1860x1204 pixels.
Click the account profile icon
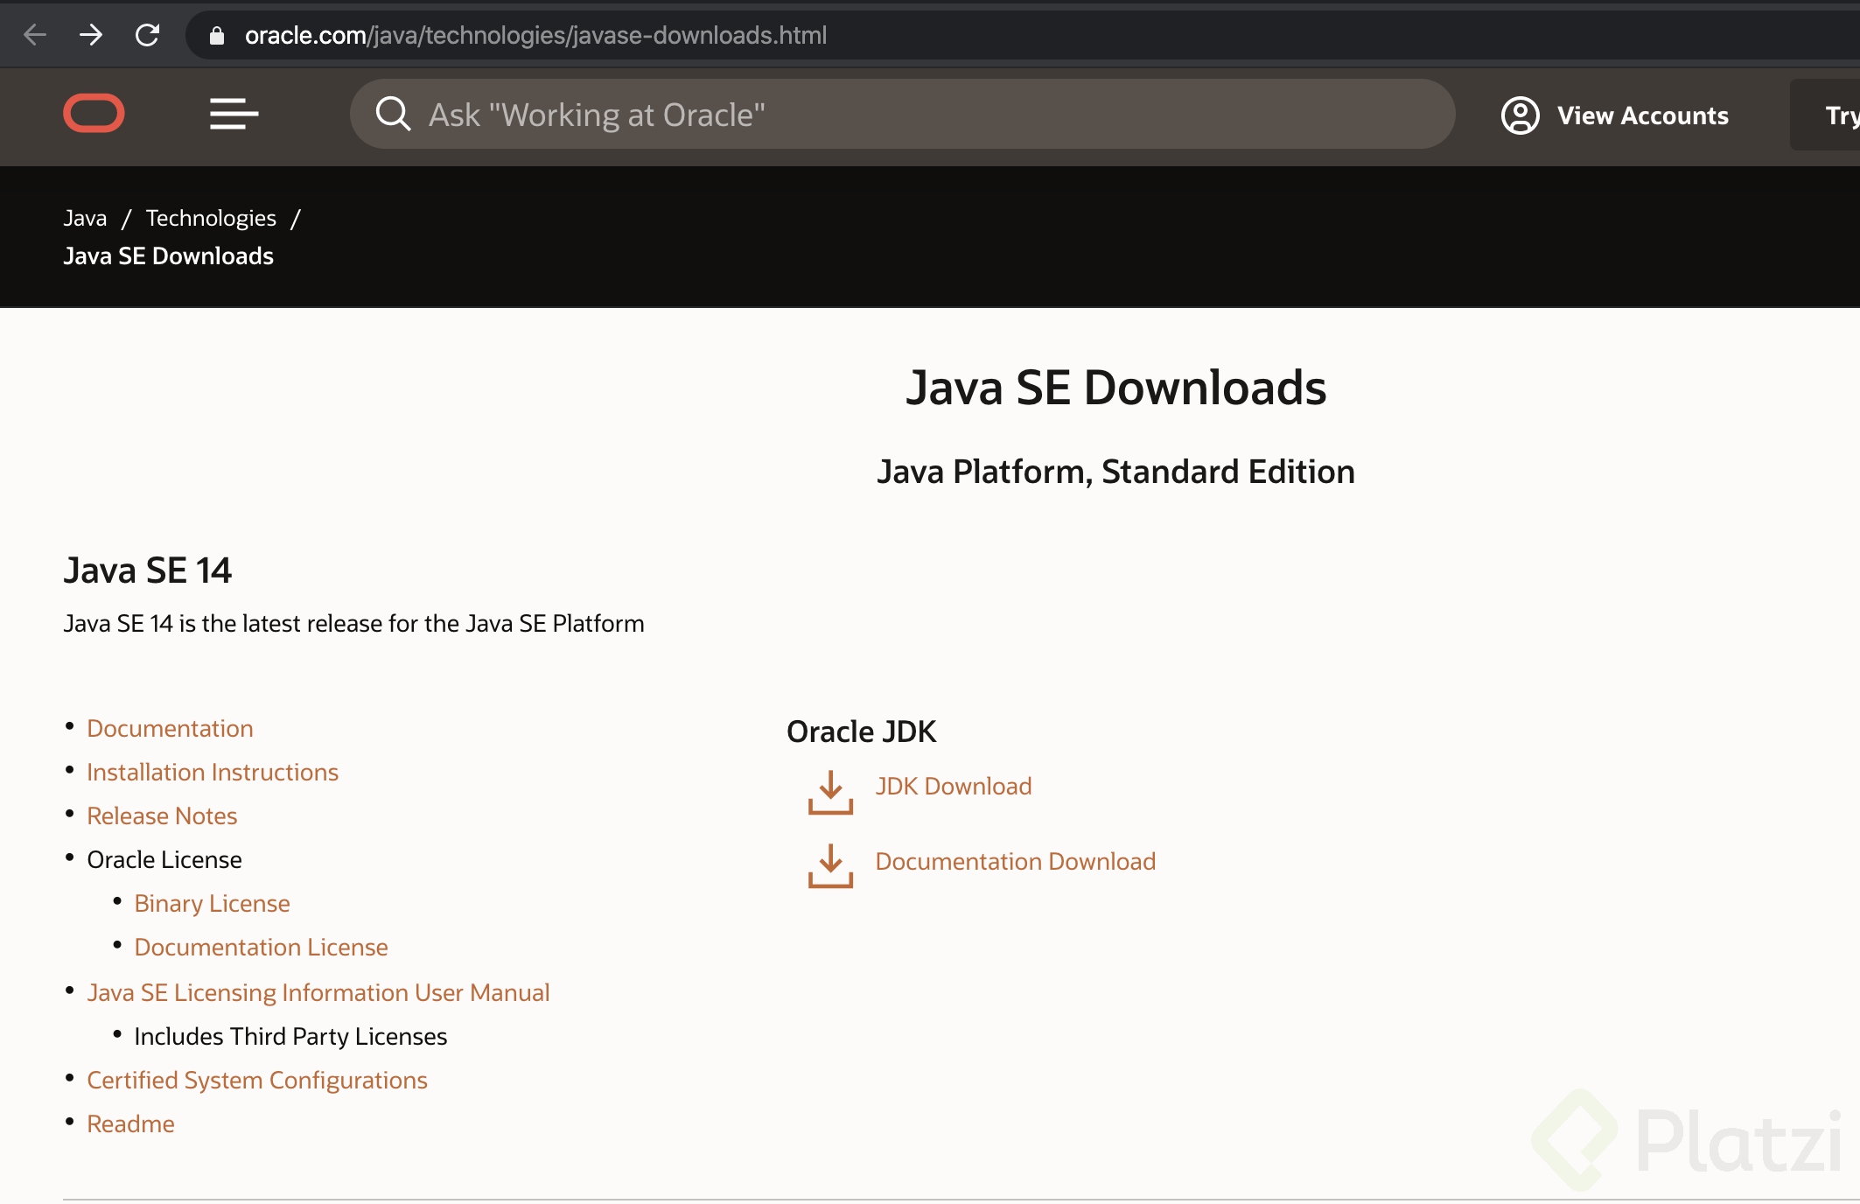[1521, 115]
